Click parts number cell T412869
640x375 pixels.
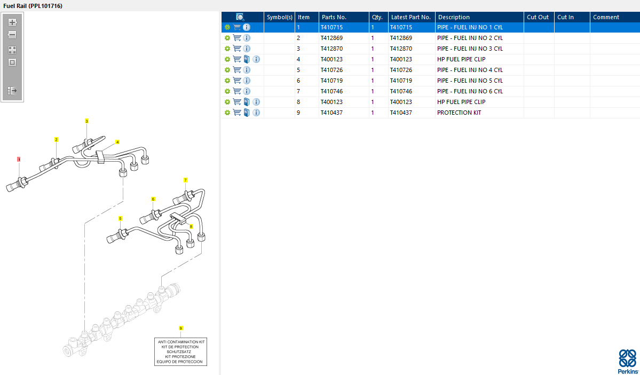point(344,38)
